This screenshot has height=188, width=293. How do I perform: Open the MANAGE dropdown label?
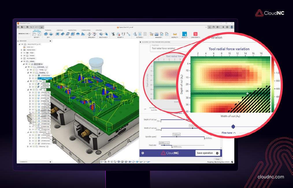[158, 37]
